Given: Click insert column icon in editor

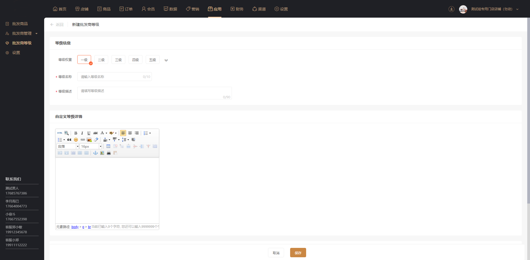Looking at the screenshot, I should click(142, 146).
